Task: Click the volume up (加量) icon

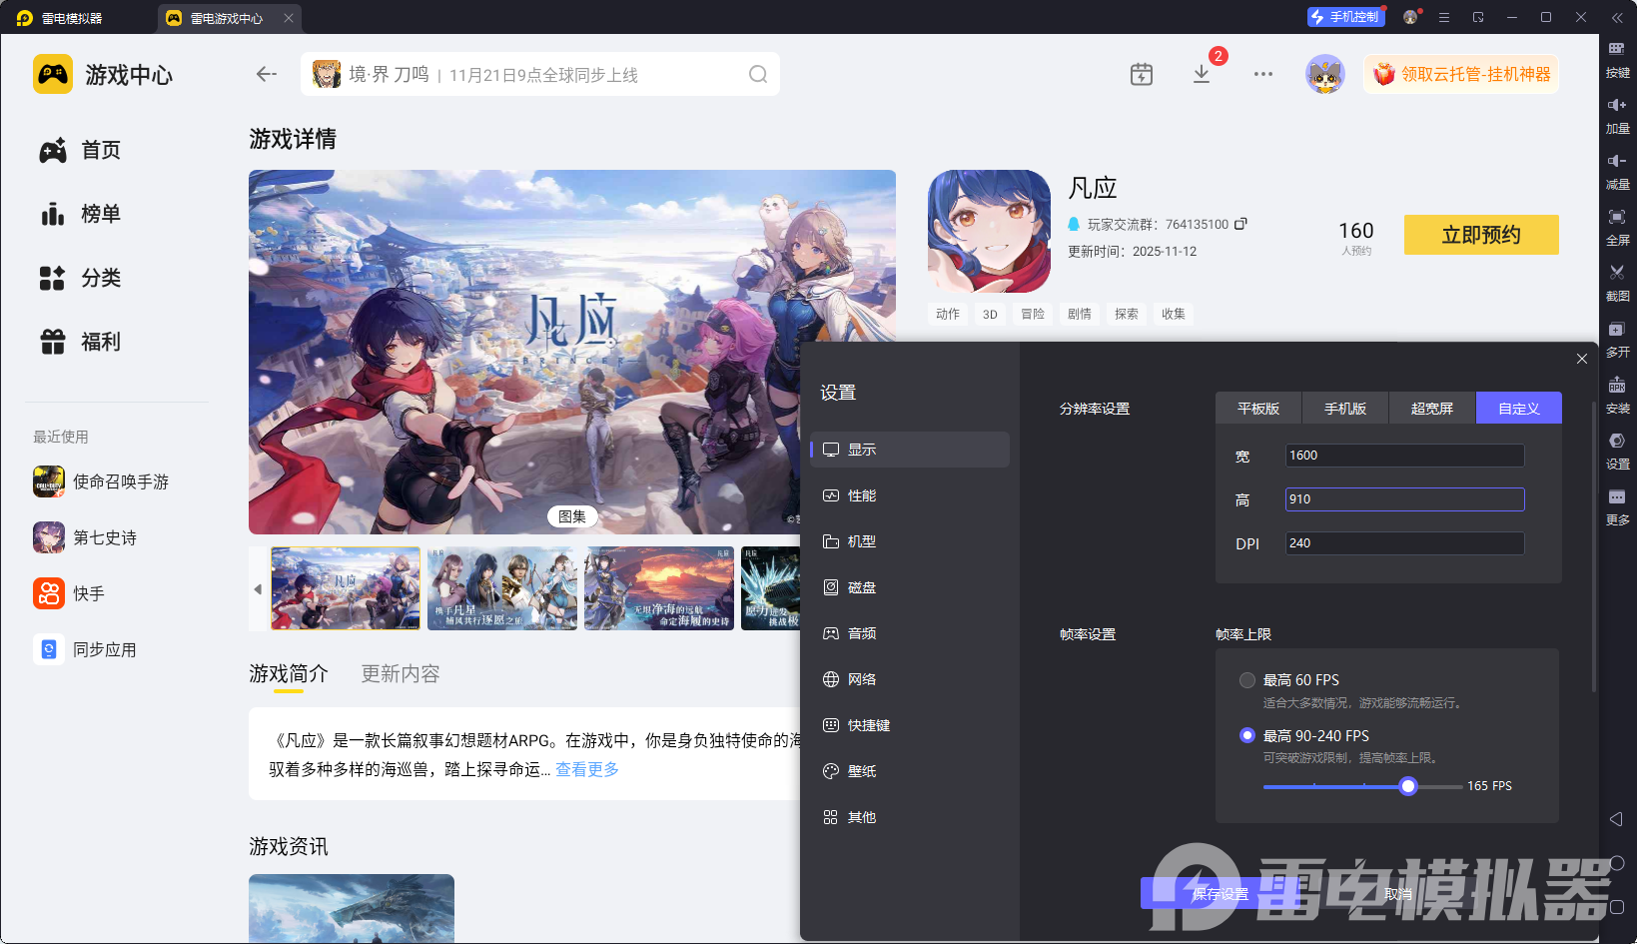Action: 1617,106
